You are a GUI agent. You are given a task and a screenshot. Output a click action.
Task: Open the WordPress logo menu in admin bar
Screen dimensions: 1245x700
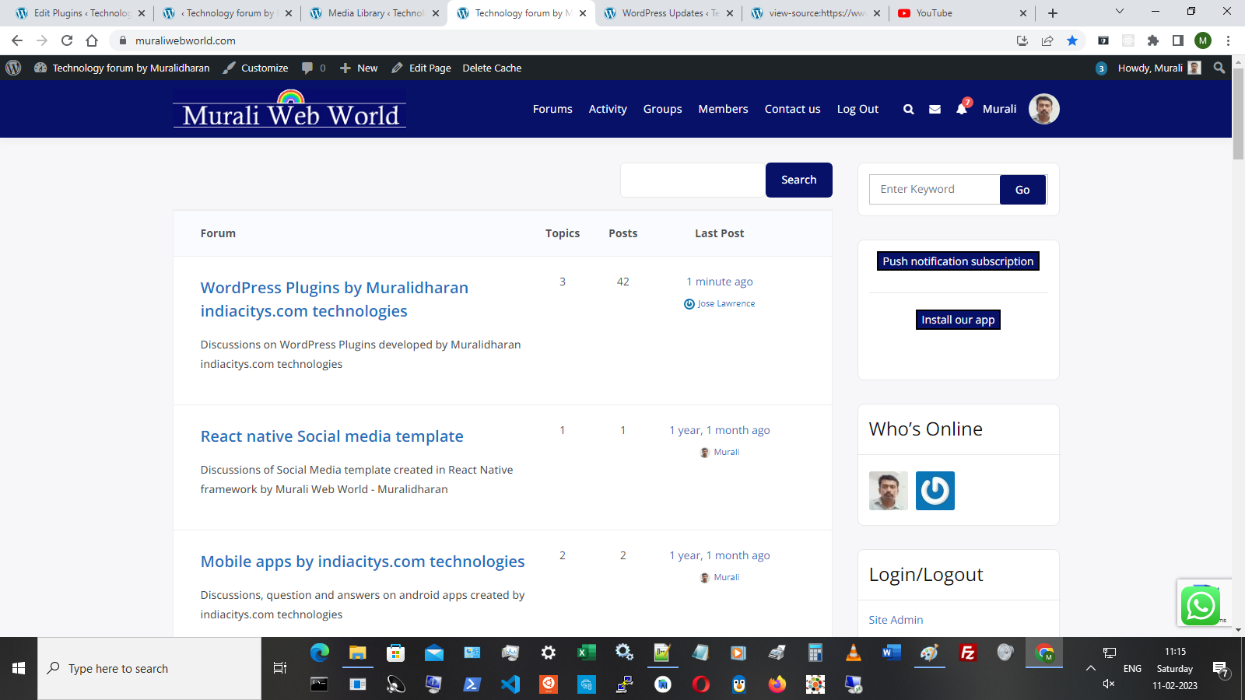pyautogui.click(x=13, y=68)
